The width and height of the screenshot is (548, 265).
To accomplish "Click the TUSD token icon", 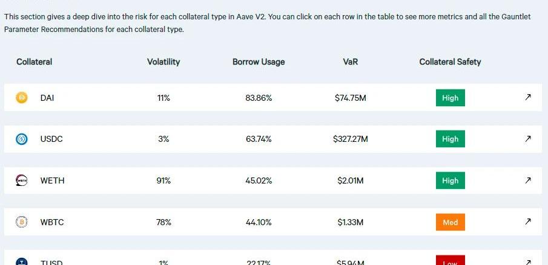I will tap(22, 261).
